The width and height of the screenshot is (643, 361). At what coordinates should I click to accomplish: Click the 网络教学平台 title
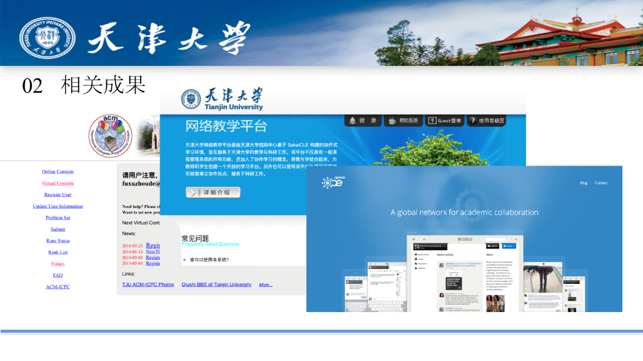[x=226, y=125]
